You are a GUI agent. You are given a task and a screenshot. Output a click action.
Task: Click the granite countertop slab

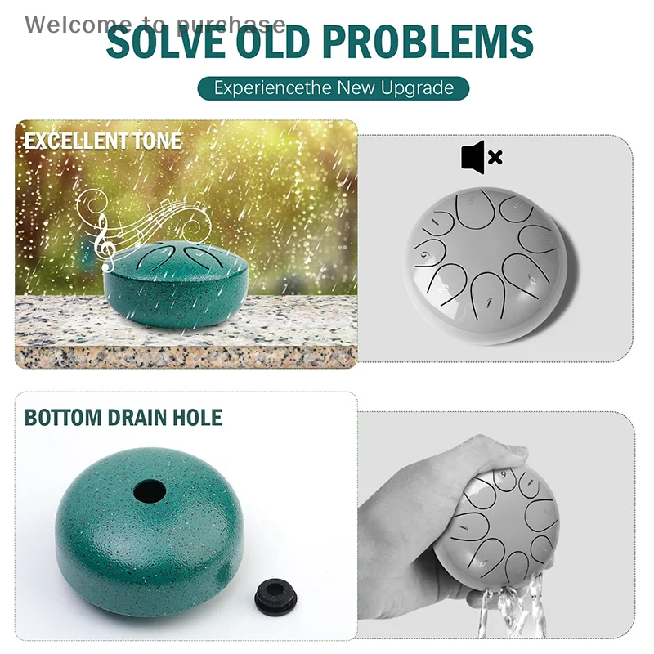(186, 332)
